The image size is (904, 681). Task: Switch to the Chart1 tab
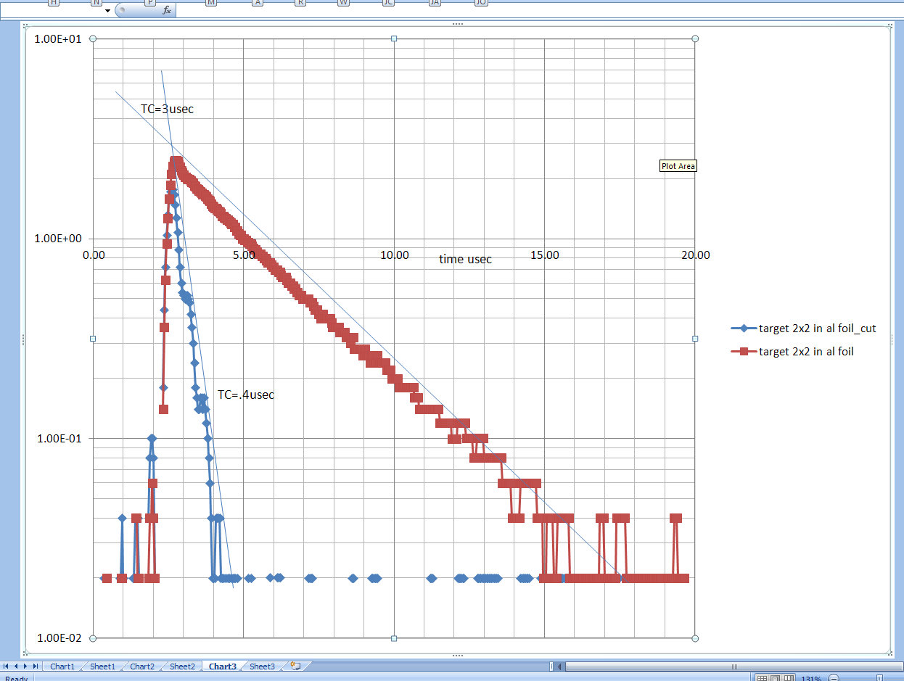[x=62, y=666]
